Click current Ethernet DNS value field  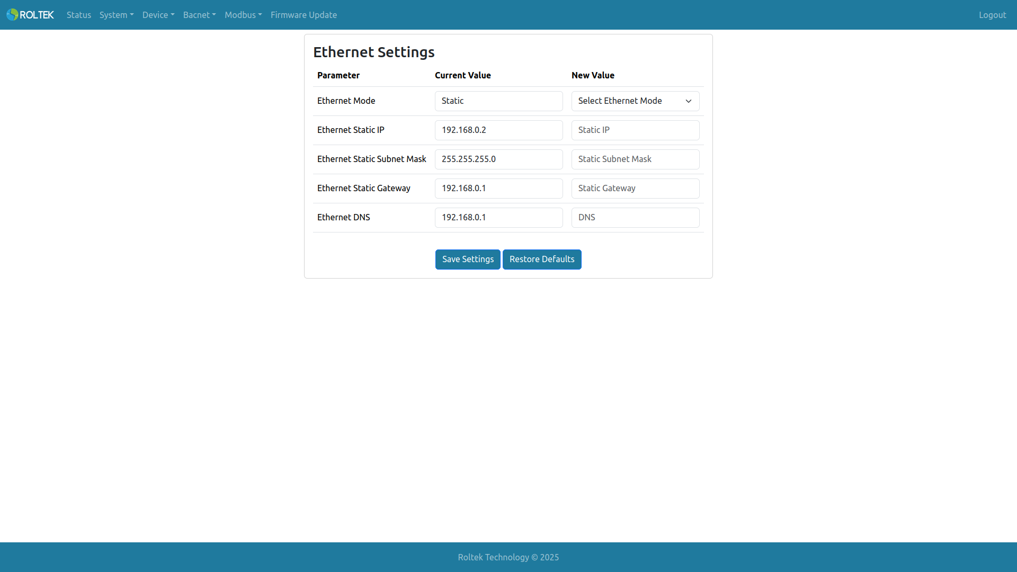click(x=498, y=218)
